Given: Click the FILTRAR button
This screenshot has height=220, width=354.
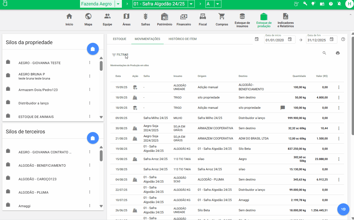Looking at the screenshot, I should coord(120,55).
